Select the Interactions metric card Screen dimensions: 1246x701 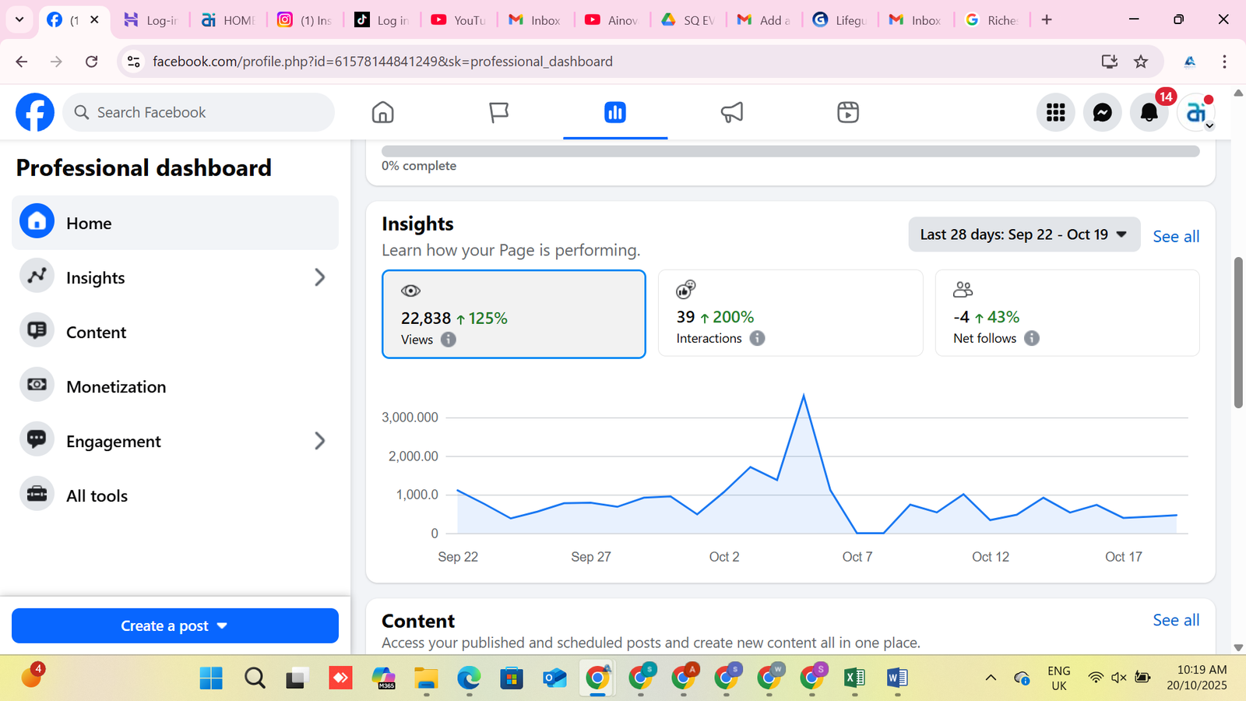click(790, 313)
